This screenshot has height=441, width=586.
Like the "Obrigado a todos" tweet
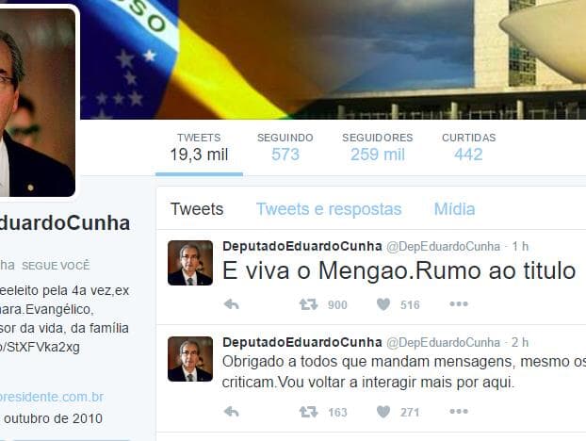tap(383, 412)
